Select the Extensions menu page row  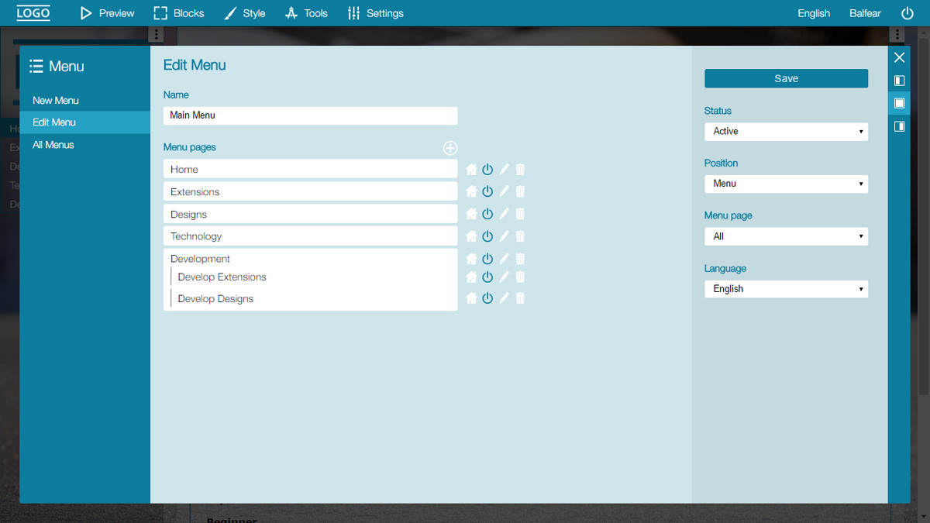coord(311,191)
